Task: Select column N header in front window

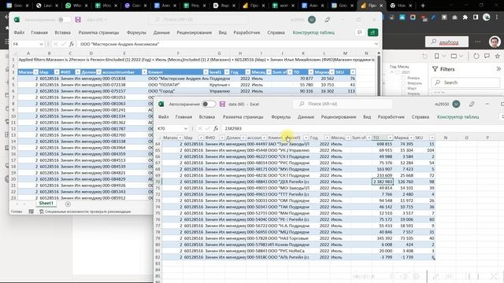Action: coord(446,138)
